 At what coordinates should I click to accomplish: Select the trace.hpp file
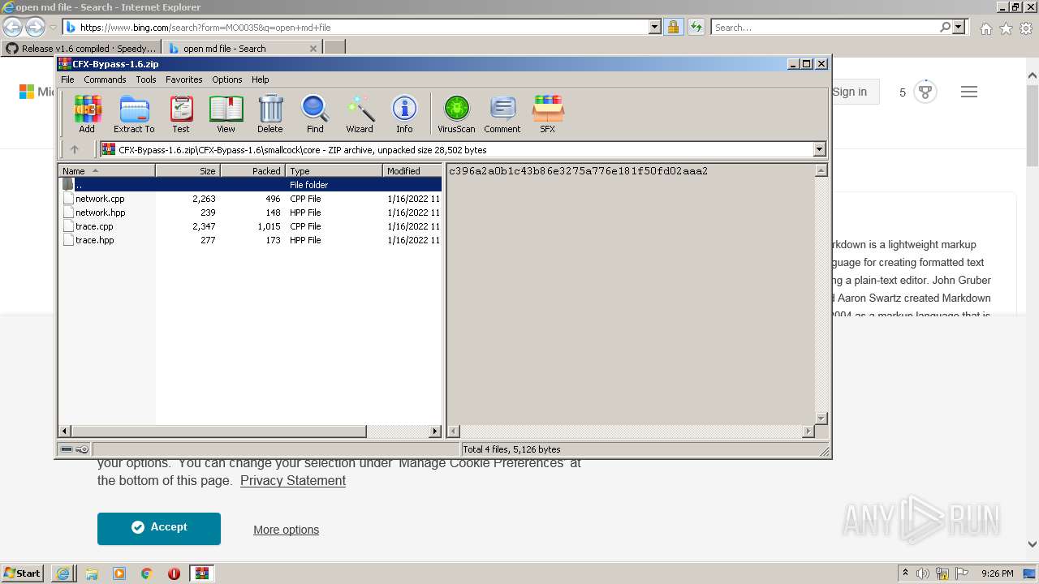pyautogui.click(x=94, y=240)
